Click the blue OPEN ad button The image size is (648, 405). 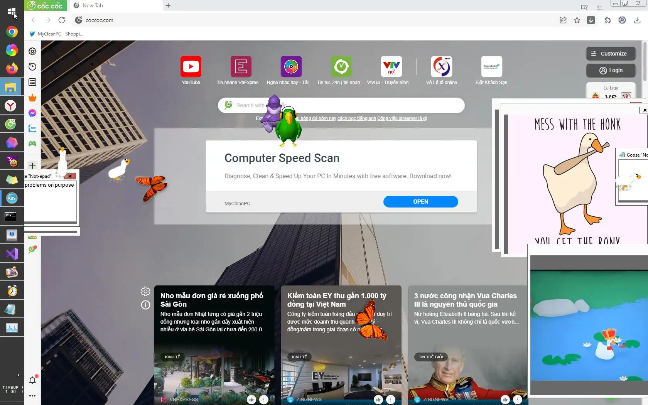pyautogui.click(x=420, y=202)
